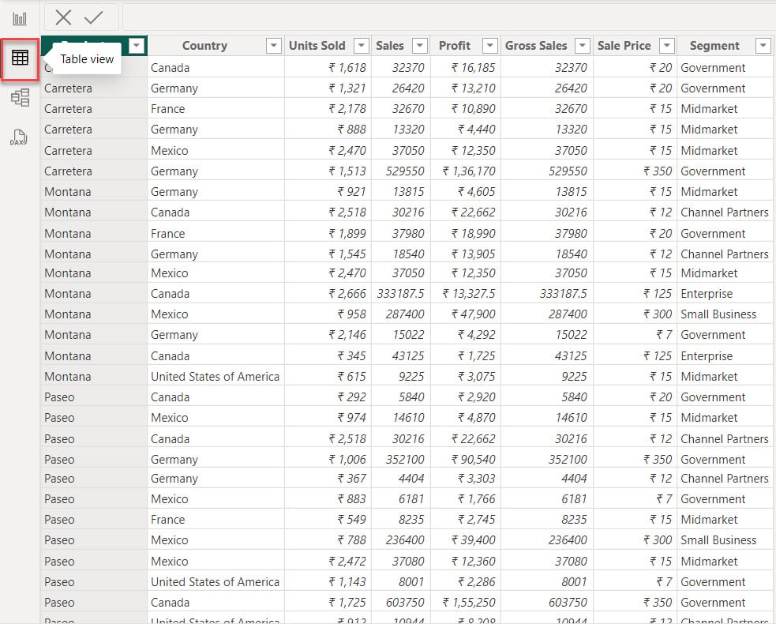
Task: Click Profit cell ₹ 39,400
Action: pos(473,539)
